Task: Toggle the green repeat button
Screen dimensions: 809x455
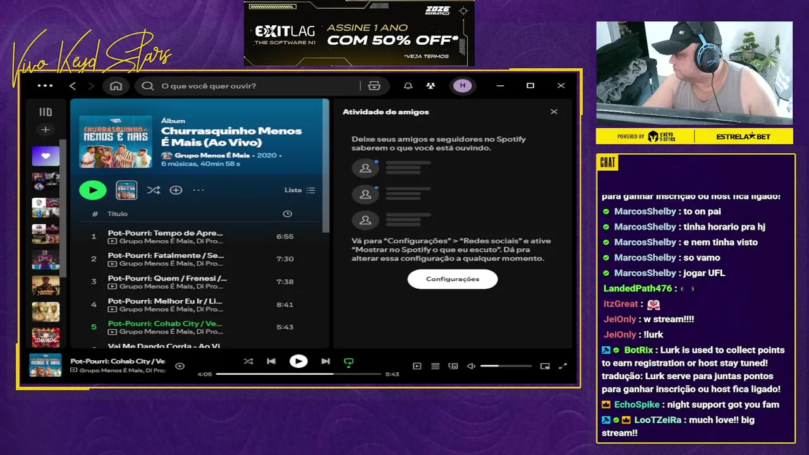Action: coord(348,362)
